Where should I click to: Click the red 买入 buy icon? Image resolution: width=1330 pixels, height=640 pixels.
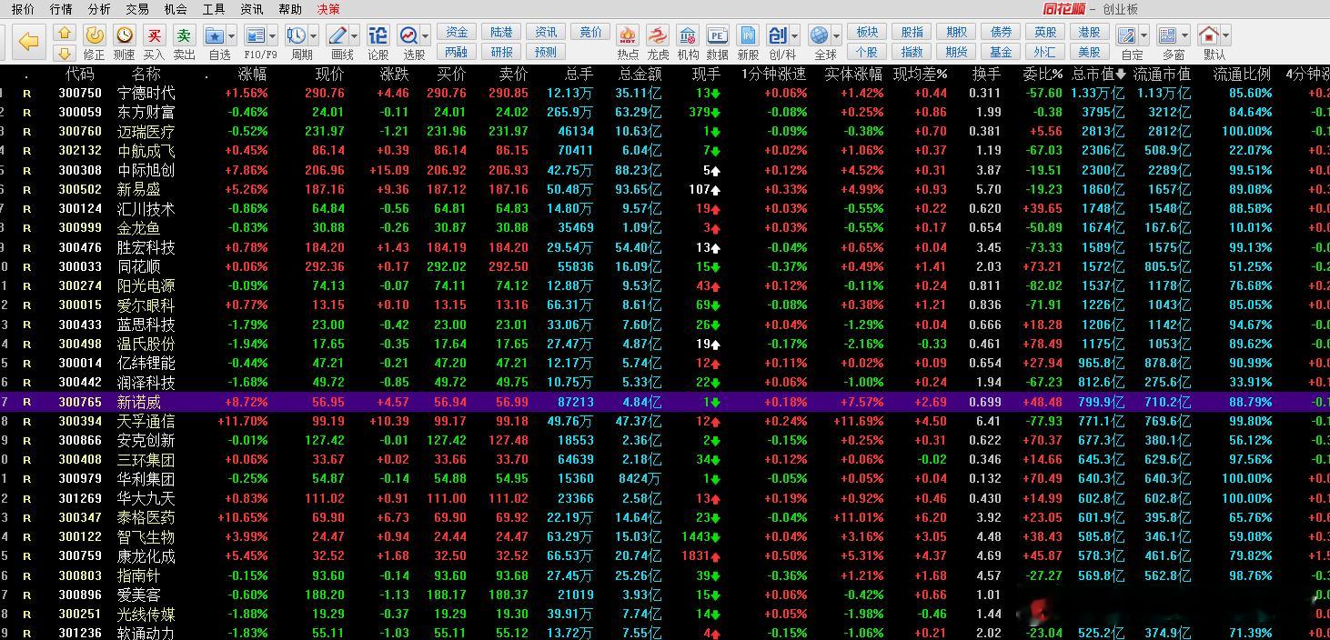pyautogui.click(x=155, y=35)
